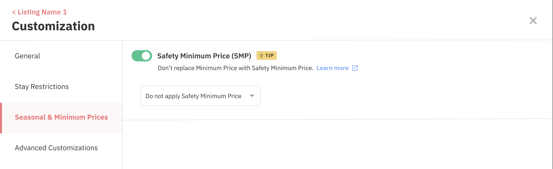Close the Customization panel with the X
The height and width of the screenshot is (169, 553).
(533, 21)
